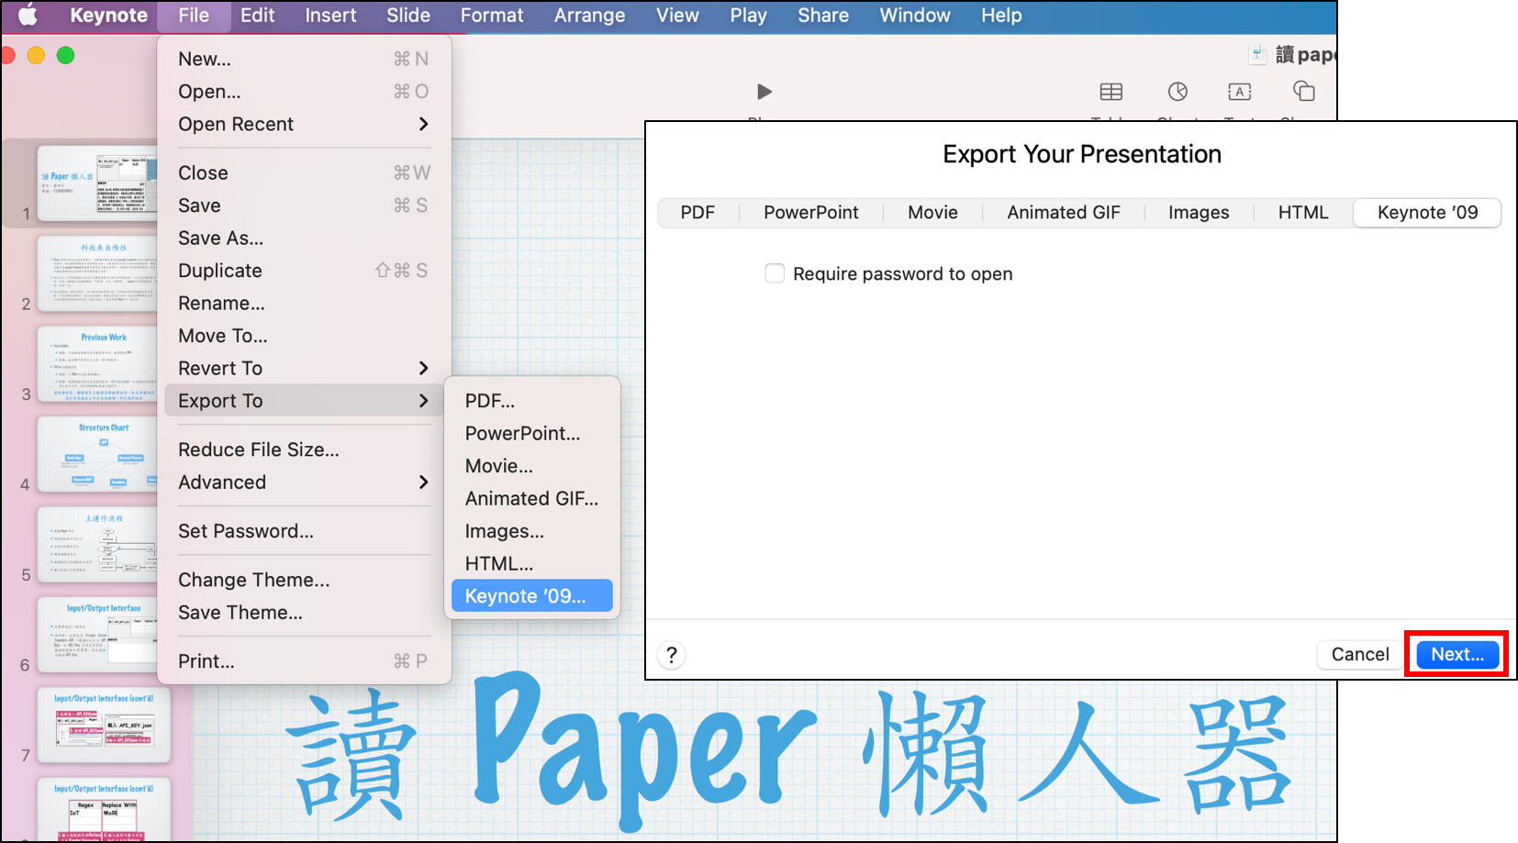
Task: Click the document icon beside the title
Action: (1258, 55)
